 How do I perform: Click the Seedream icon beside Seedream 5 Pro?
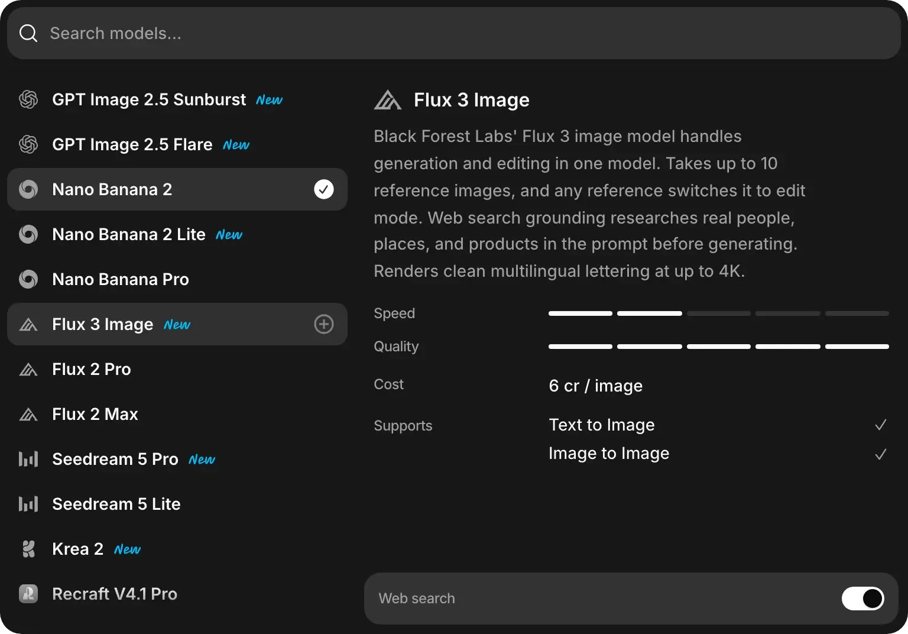28,459
